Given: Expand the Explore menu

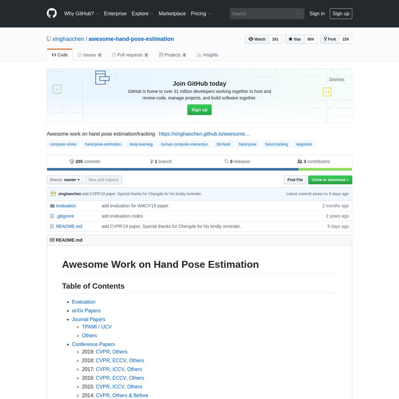Looking at the screenshot, I should point(142,14).
